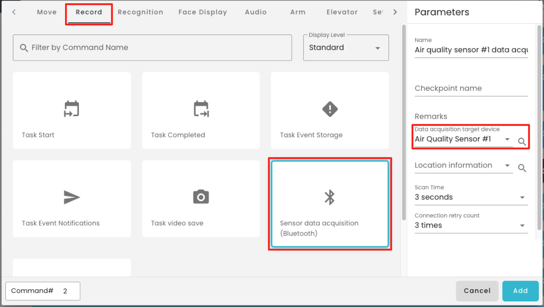This screenshot has width=544, height=307.
Task: Open the Move tab
Action: 47,12
